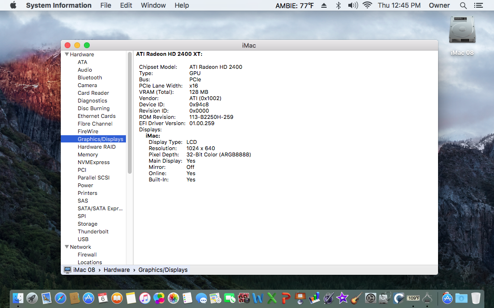Launch iMovie star icon in Dock
The image size is (494, 308).
coord(343,298)
